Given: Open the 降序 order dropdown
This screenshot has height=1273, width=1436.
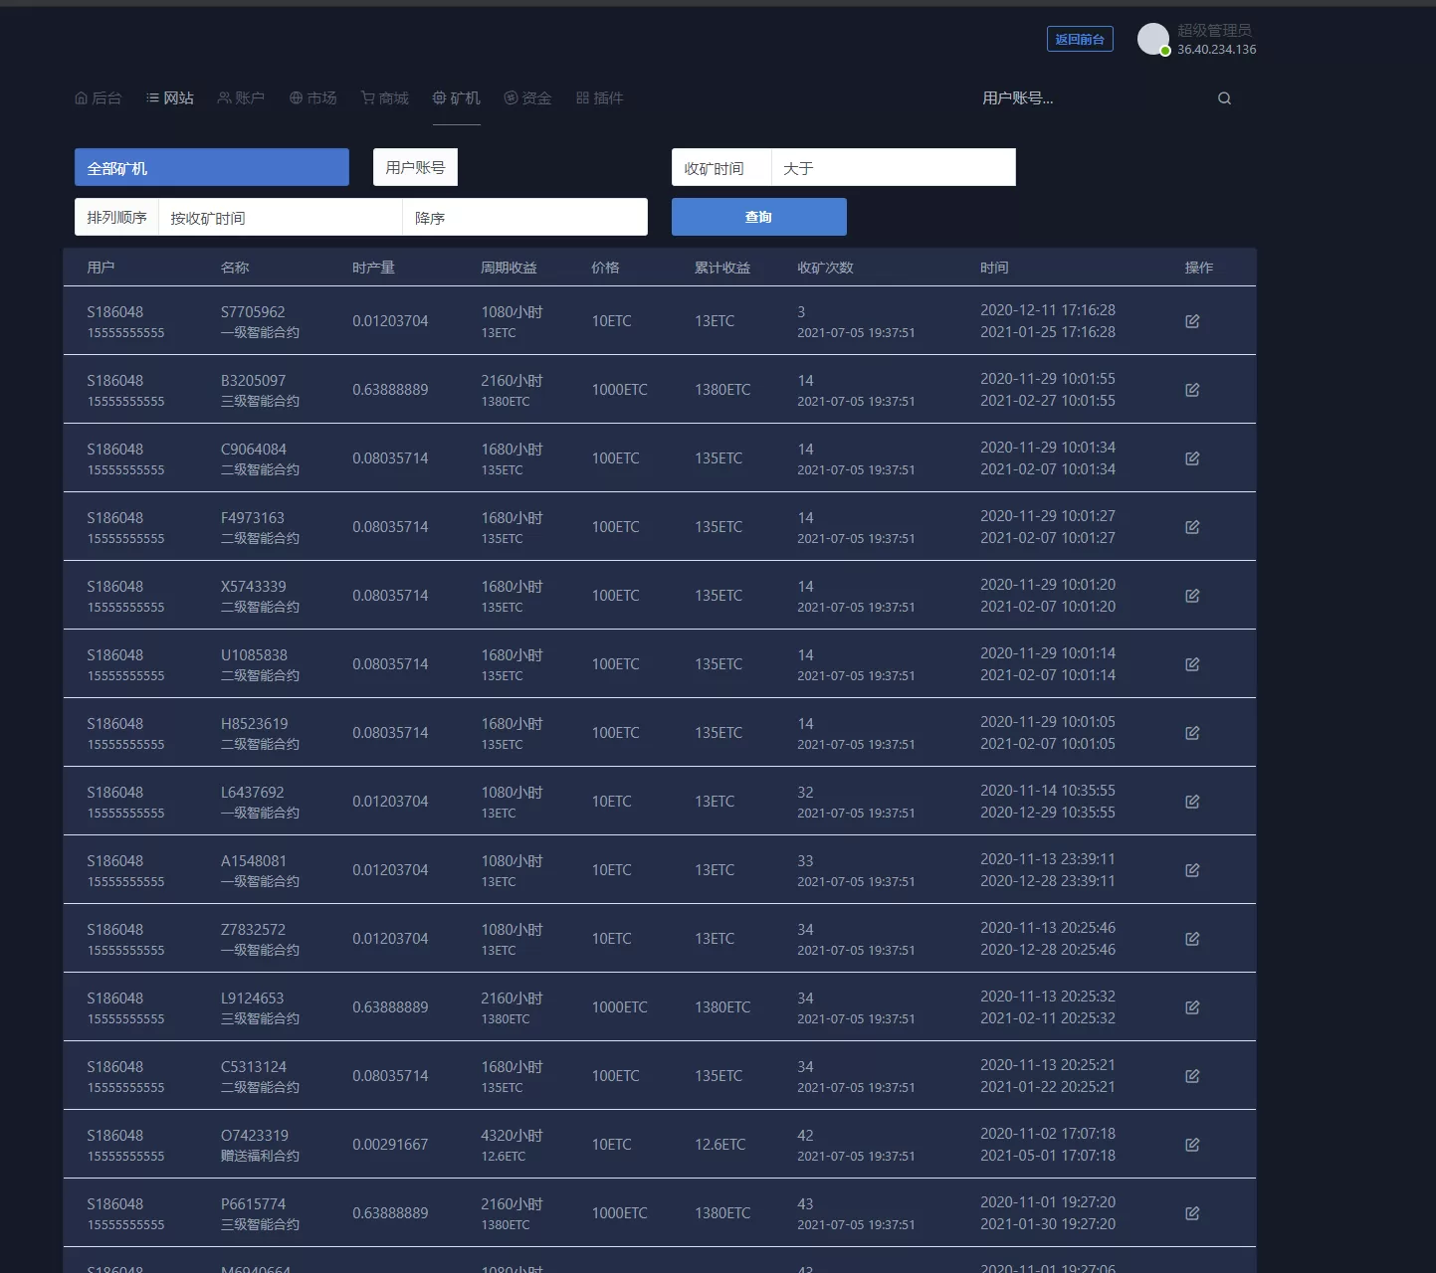Looking at the screenshot, I should point(525,217).
